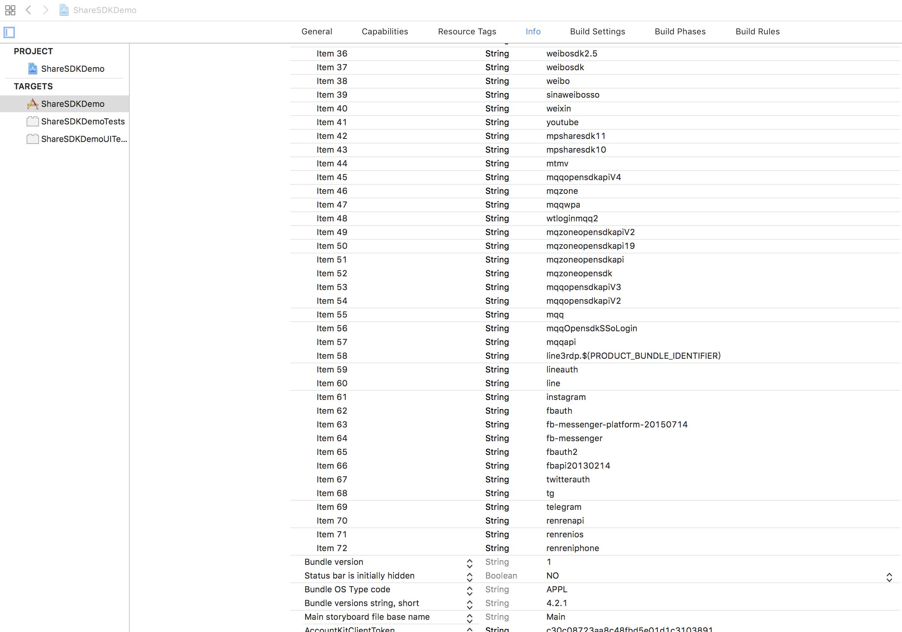
Task: Open Bundle version key stepper
Action: point(469,563)
